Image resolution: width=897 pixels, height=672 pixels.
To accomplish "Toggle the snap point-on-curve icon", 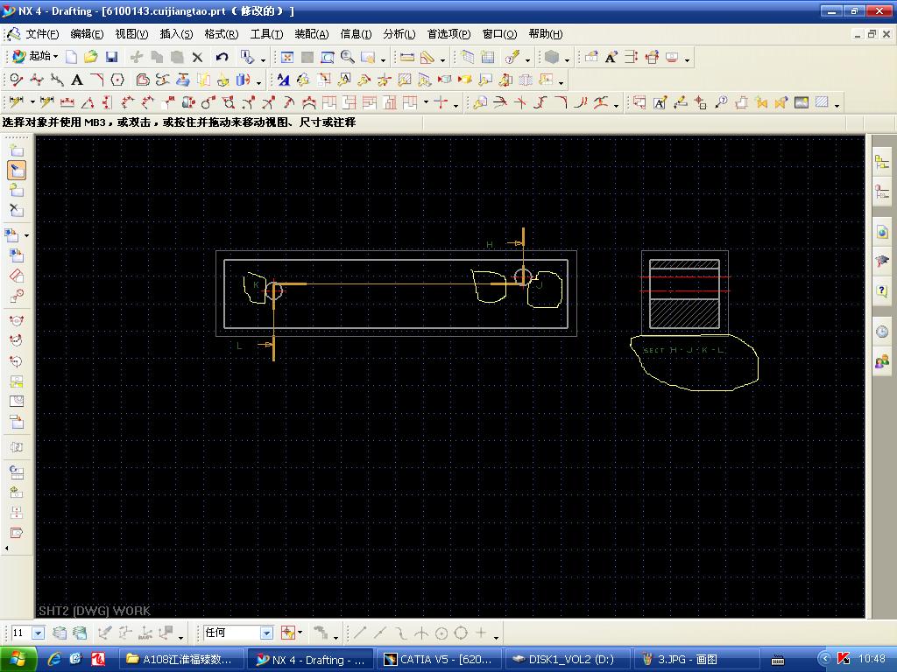I will [x=400, y=633].
